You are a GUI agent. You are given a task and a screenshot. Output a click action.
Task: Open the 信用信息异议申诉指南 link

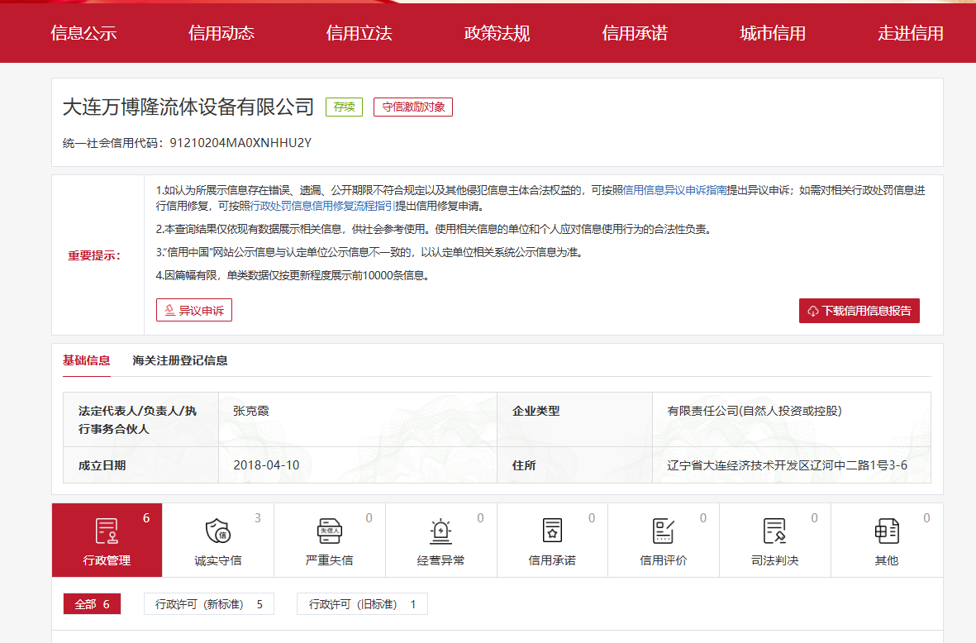pos(674,189)
